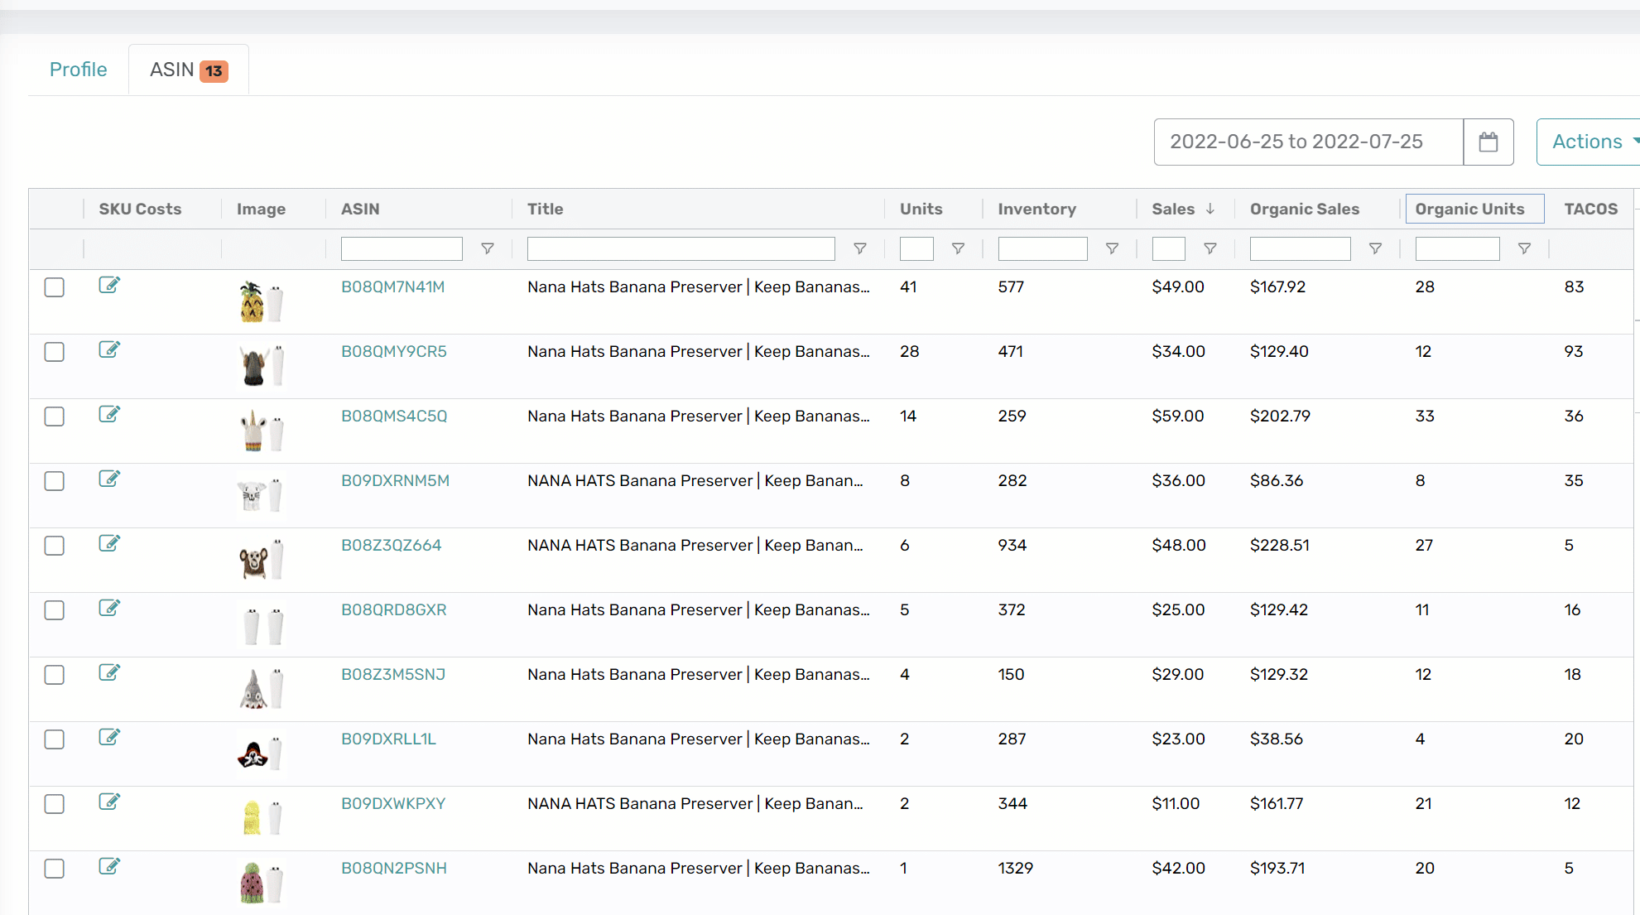The width and height of the screenshot is (1640, 915).
Task: Sort by the Organic Units column header
Action: click(1469, 209)
